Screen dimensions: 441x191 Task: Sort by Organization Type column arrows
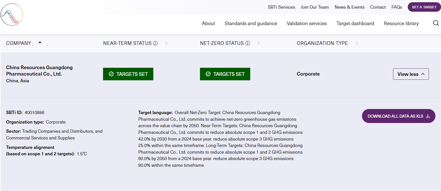click(x=357, y=43)
